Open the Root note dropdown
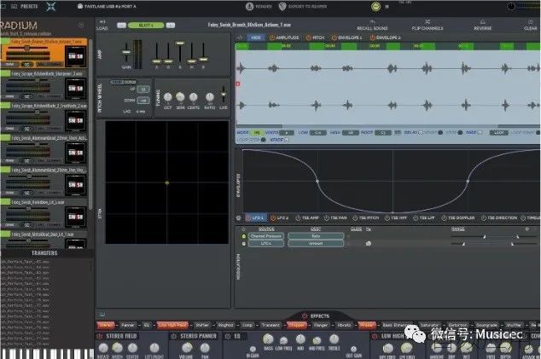Image resolution: width=541 pixels, height=359 pixels. point(382,132)
